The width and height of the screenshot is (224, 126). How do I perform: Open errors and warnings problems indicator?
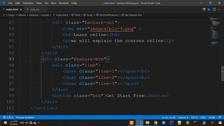point(8,118)
